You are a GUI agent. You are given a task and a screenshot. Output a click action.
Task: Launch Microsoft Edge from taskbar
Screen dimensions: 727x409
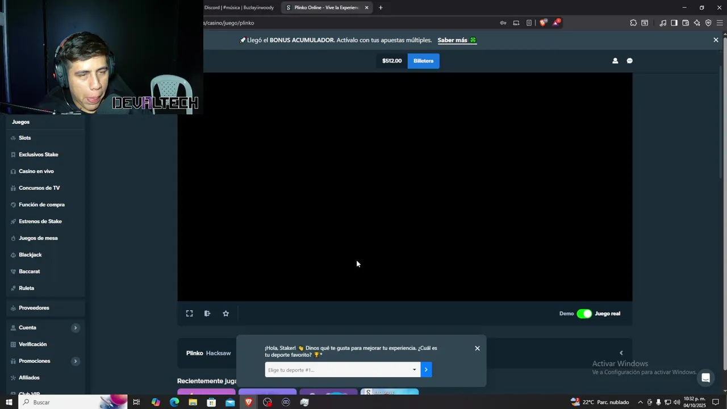click(x=174, y=402)
